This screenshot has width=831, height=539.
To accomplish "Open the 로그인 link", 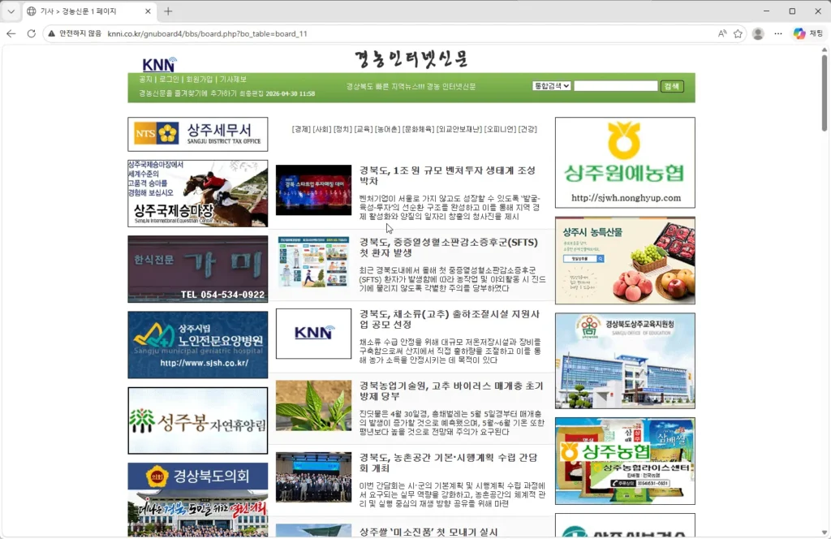I will point(169,79).
